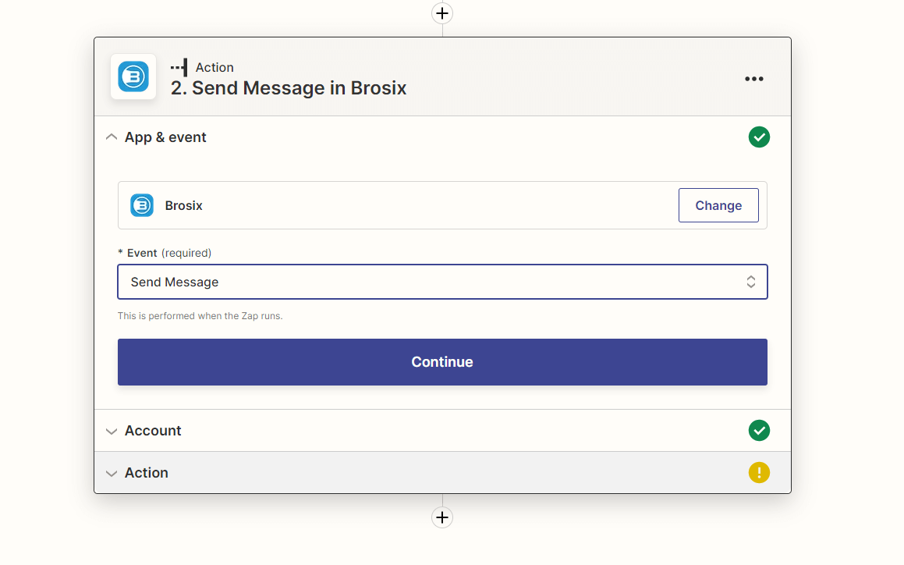This screenshot has width=904, height=565.
Task: Open the Event dropdown showing Send Message
Action: pos(442,282)
